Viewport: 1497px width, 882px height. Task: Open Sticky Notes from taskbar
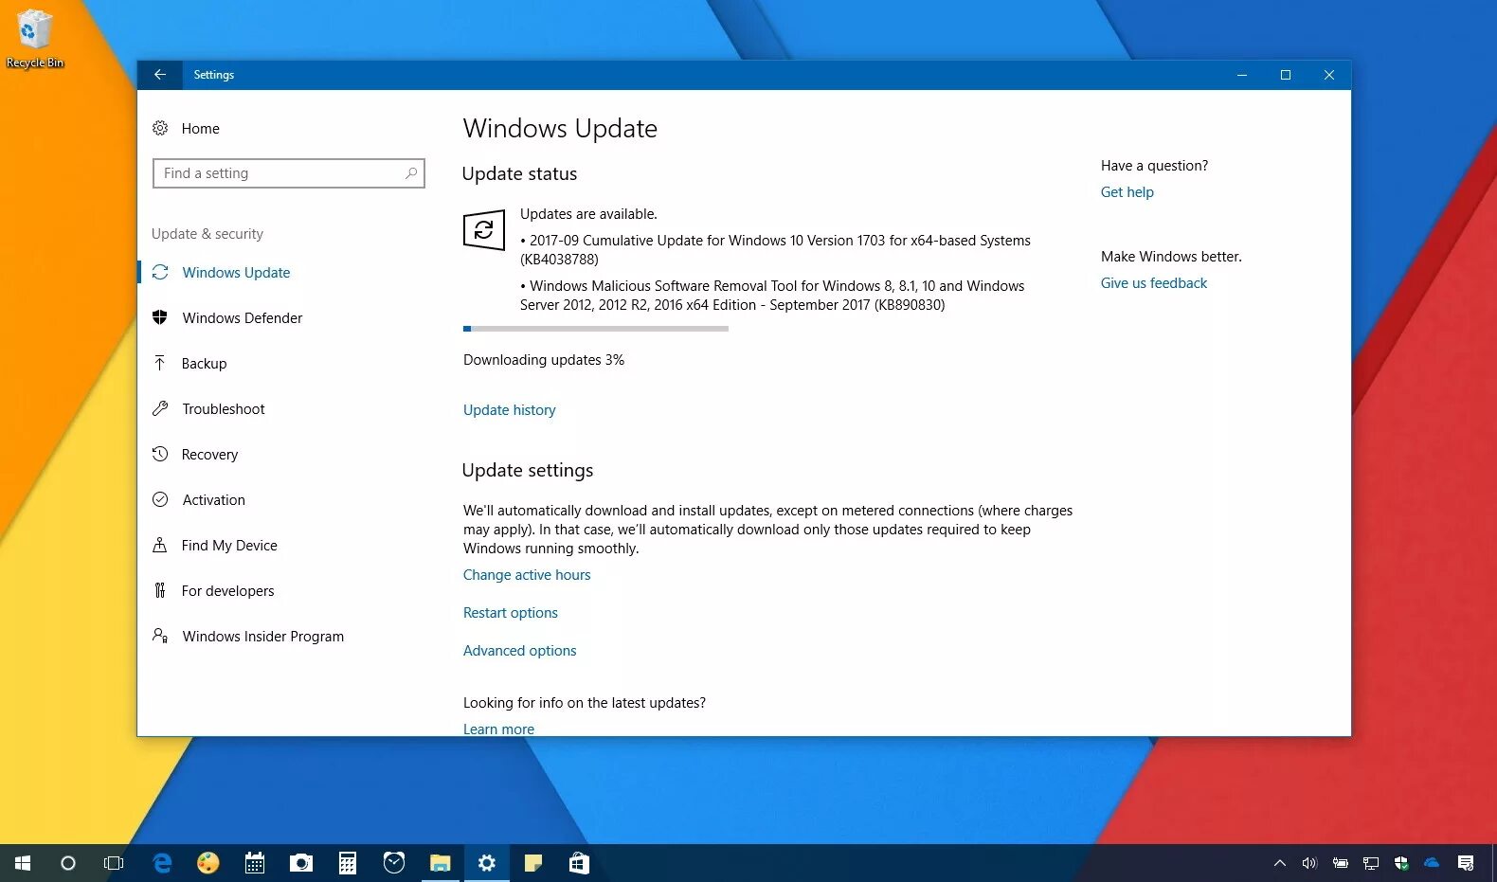[x=533, y=863]
